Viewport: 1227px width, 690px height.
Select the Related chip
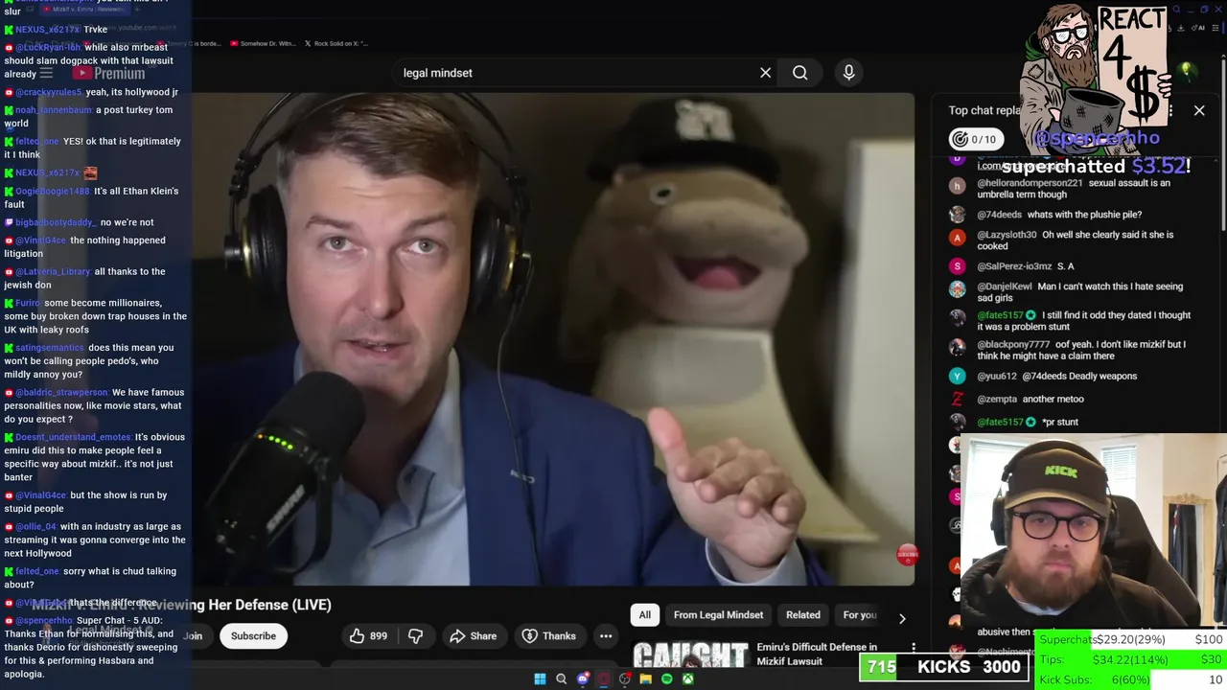point(803,615)
